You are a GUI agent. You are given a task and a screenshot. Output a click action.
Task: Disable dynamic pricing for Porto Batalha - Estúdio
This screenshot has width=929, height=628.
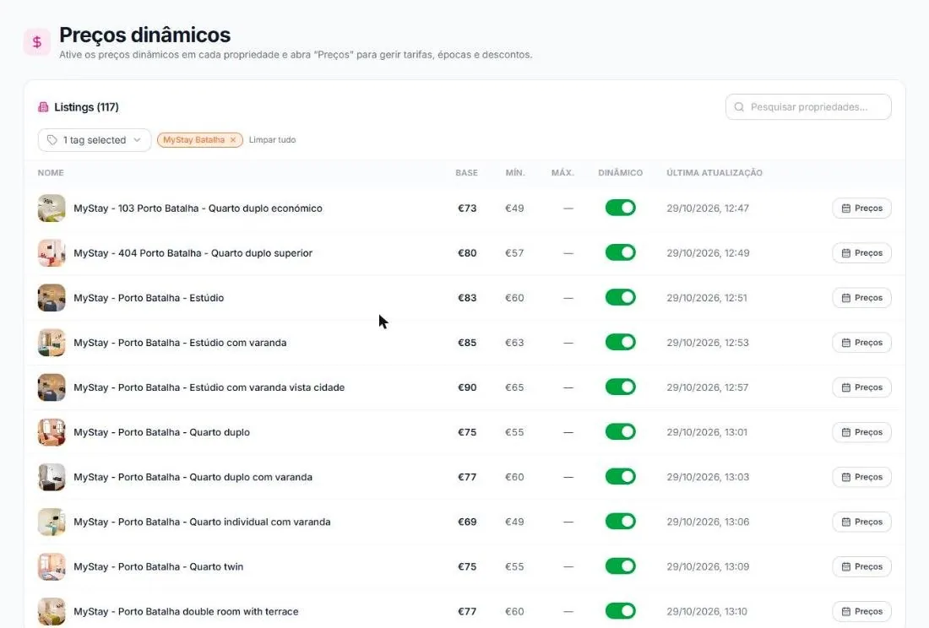[621, 297]
